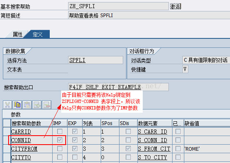
Task: Click the Cut (scissors) toolbar icon
Action: 7,105
